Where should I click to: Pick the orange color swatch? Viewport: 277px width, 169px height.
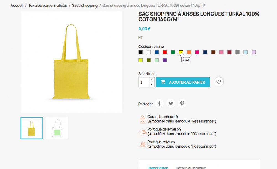tap(189, 52)
